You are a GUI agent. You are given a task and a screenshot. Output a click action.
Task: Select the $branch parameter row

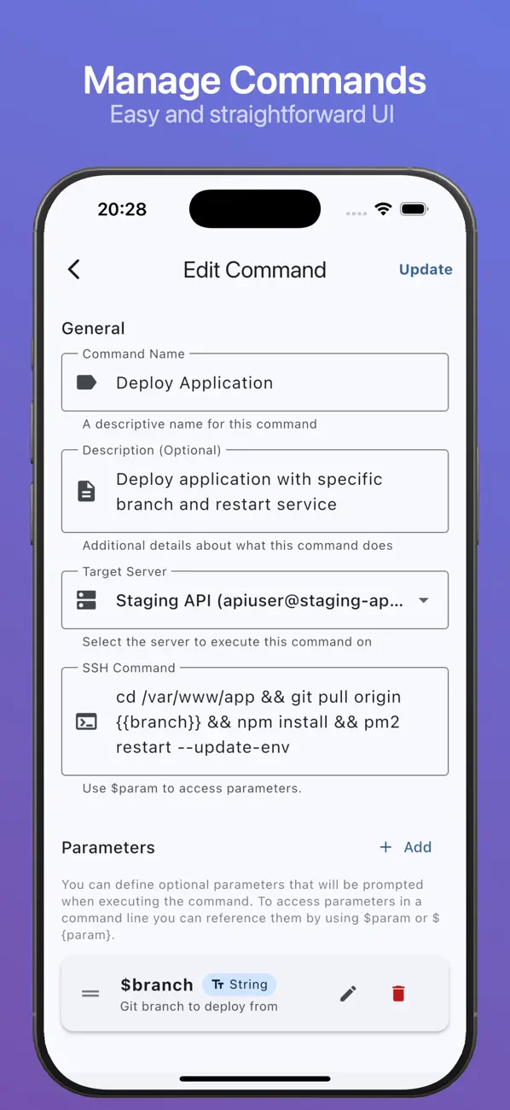click(x=254, y=993)
